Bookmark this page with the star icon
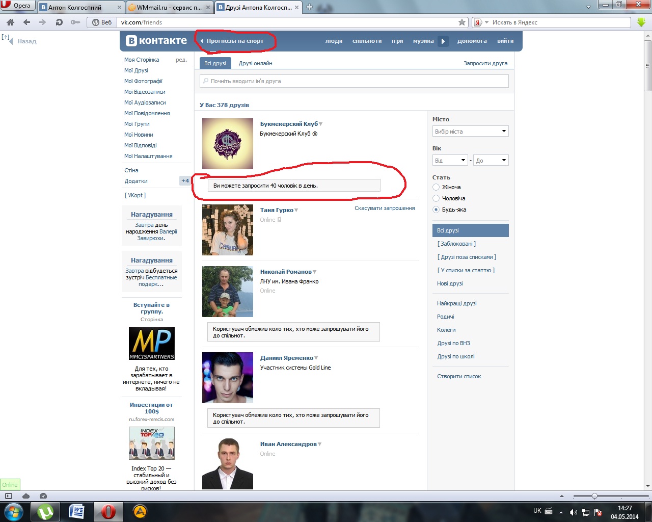Image resolution: width=652 pixels, height=522 pixels. [x=462, y=22]
